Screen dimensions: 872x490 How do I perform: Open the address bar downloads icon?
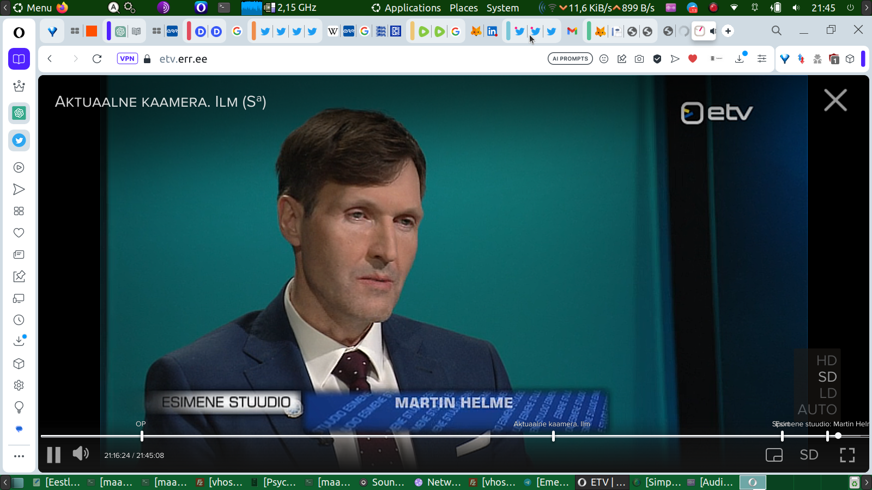pyautogui.click(x=740, y=58)
